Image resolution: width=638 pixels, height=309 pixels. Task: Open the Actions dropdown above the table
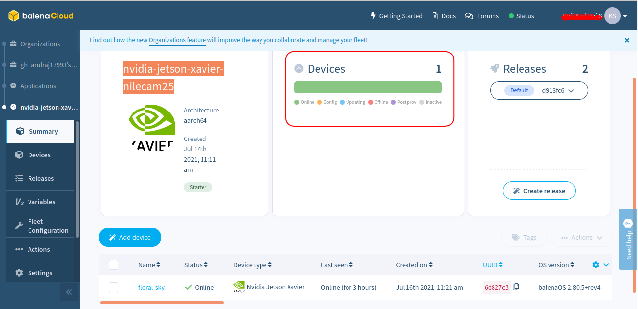click(x=581, y=237)
